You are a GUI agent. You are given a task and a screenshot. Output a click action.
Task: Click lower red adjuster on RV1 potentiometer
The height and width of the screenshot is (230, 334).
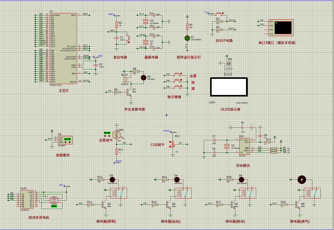(171, 146)
